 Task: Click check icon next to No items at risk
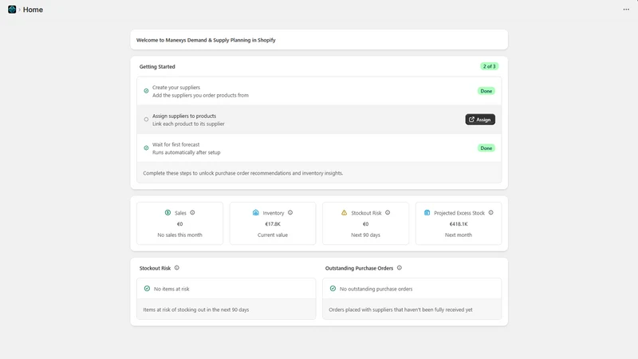(x=147, y=289)
